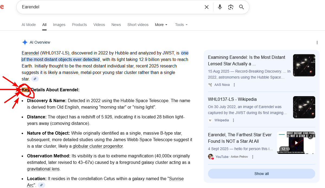Open search by image lens
325x188 pixels.
click(x=231, y=7)
